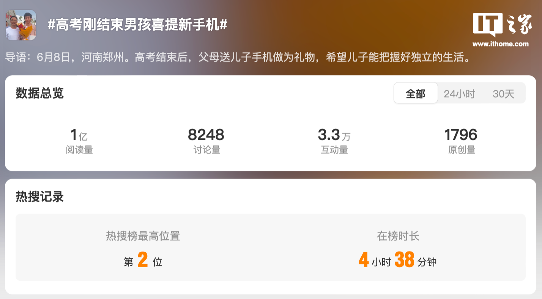Open the #高考刚结束男孩喜提新手机# topic title

[137, 25]
